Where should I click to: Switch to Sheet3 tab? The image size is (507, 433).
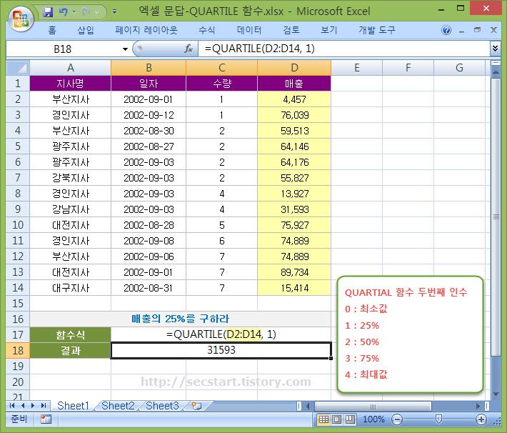coord(162,406)
